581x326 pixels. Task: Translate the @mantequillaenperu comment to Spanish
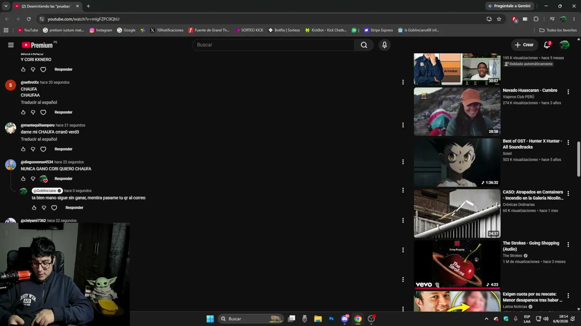pyautogui.click(x=39, y=139)
